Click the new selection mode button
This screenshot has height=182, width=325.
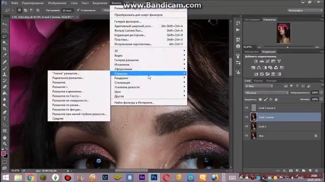(x=19, y=10)
